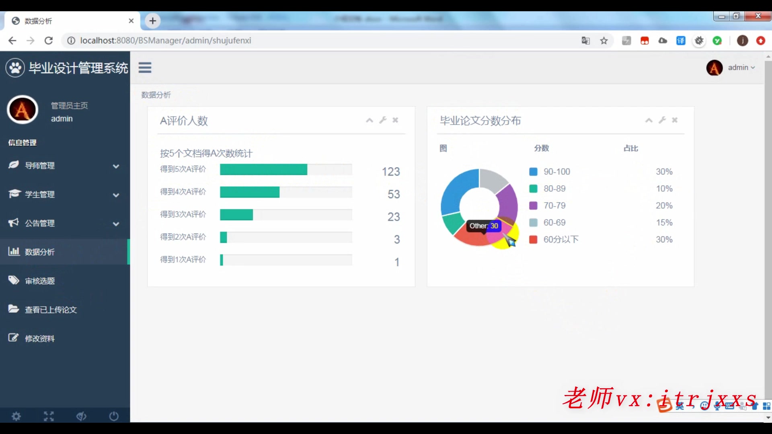Click the 得到4次A评价 progress bar
Viewport: 772px width, 434px height.
(286, 192)
